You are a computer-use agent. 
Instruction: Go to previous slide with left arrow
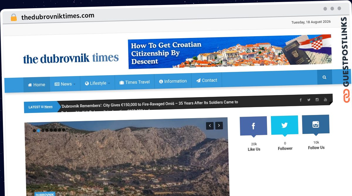pyautogui.click(x=210, y=126)
